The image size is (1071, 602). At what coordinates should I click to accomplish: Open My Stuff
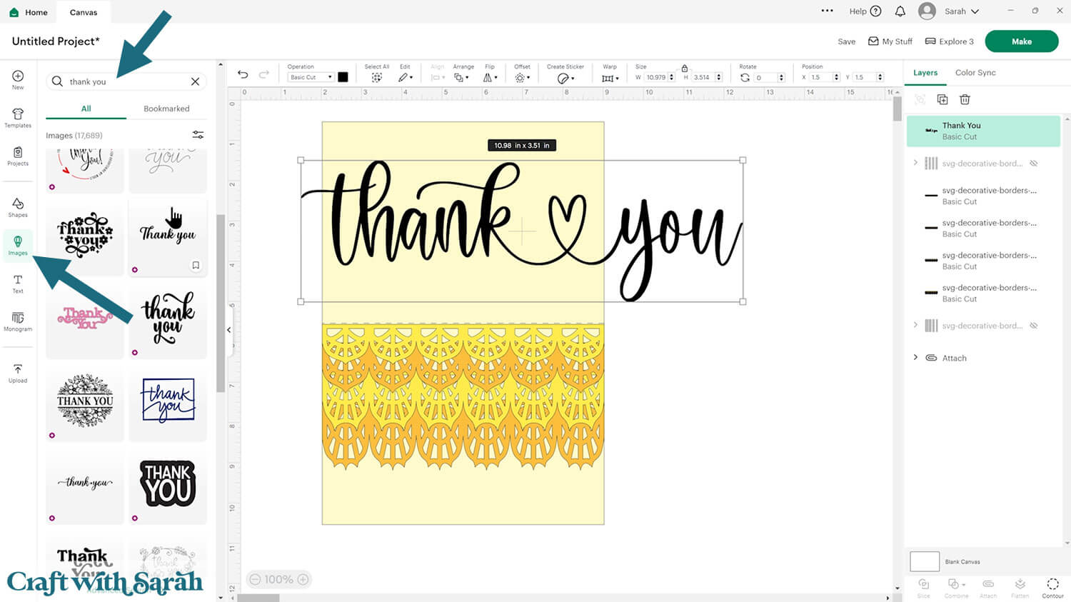890,41
